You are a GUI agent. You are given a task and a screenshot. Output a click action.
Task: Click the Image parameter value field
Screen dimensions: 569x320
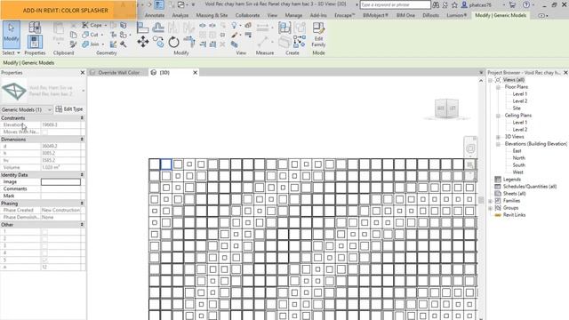coord(60,181)
